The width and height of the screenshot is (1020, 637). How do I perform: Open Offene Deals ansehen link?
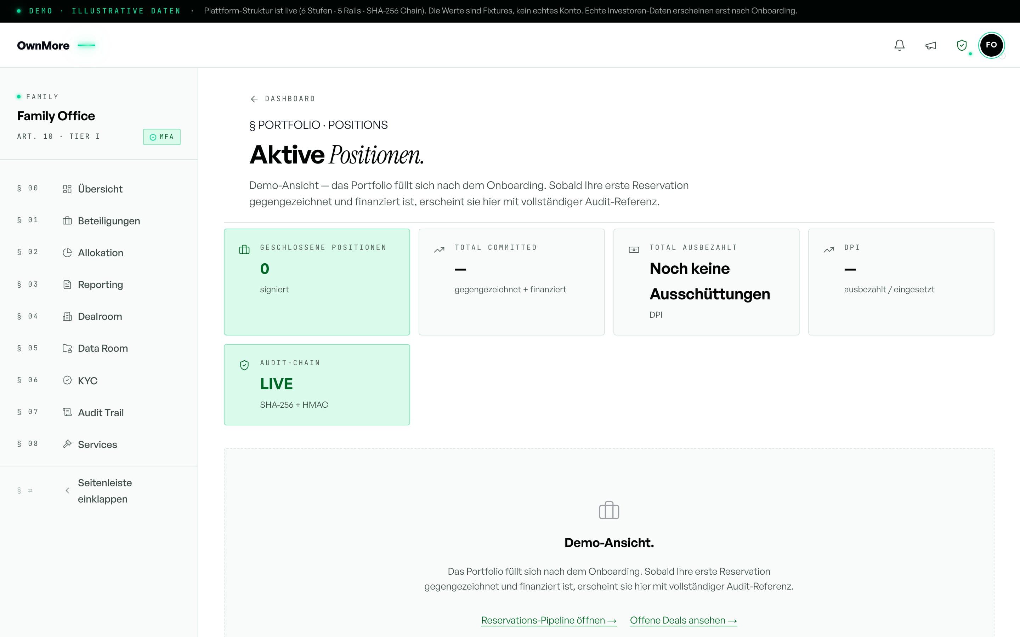[683, 620]
